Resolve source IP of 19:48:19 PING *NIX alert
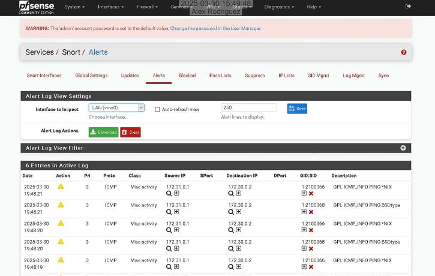 [x=169, y=267]
